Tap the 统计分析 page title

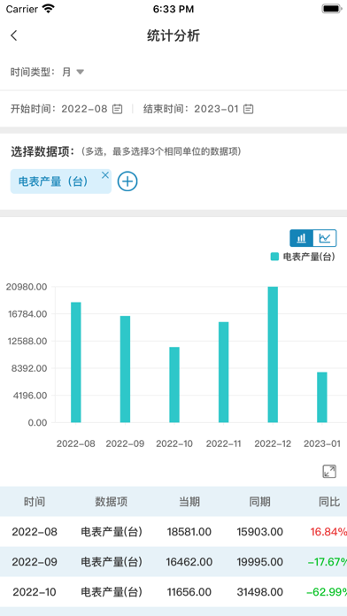point(173,35)
